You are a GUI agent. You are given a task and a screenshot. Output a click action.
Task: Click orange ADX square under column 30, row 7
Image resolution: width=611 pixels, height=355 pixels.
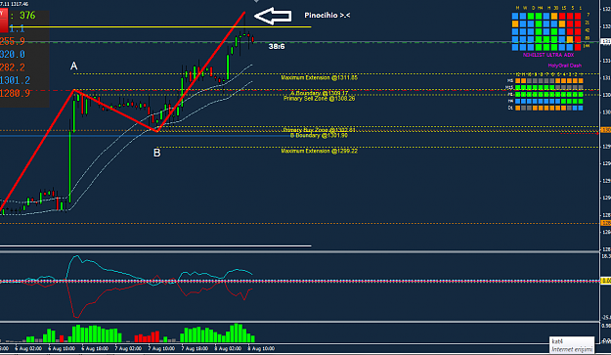point(554,16)
